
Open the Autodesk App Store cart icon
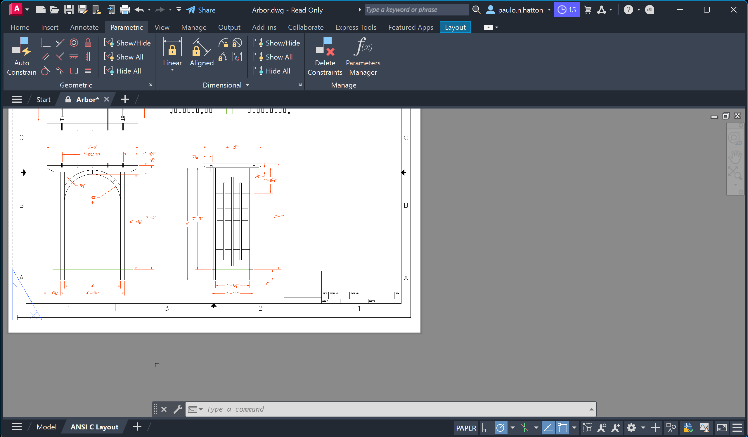click(x=587, y=10)
